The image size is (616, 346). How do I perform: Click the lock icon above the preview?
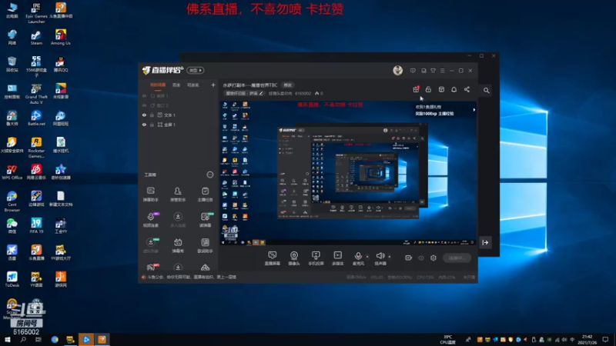pos(428,89)
